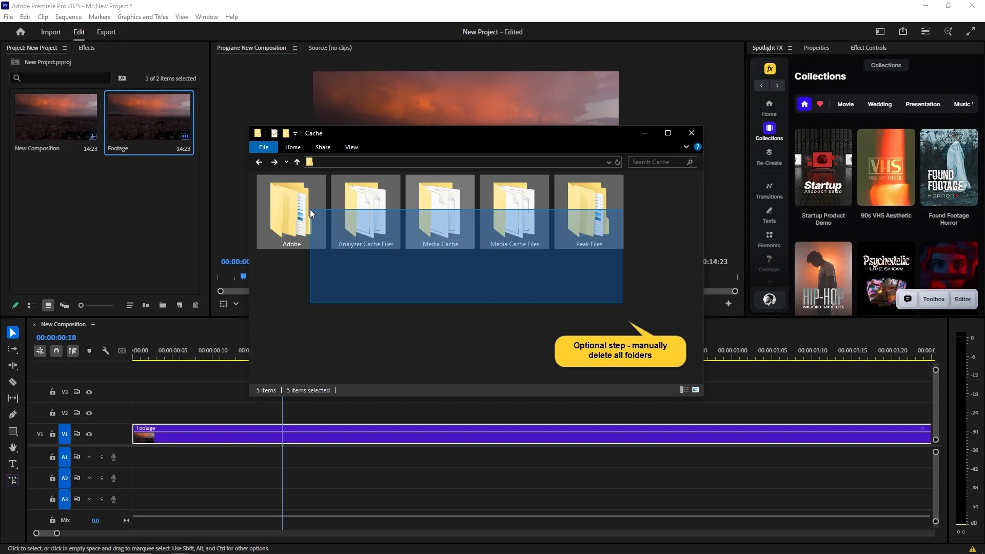Image resolution: width=985 pixels, height=554 pixels.
Task: Go to the Import workspace
Action: [x=51, y=32]
